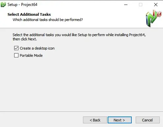
Task: Click the 'Create a desktop icon' label text
Action: 37,48
